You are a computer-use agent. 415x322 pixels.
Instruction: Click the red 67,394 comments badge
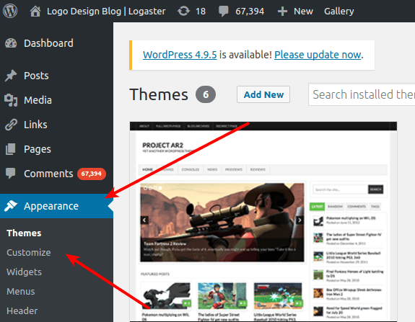(92, 174)
